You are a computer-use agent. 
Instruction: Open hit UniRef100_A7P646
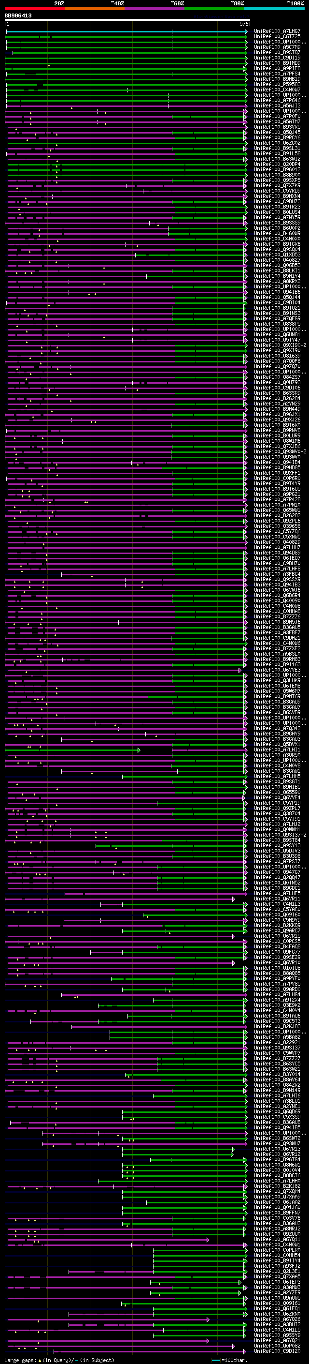(277, 100)
